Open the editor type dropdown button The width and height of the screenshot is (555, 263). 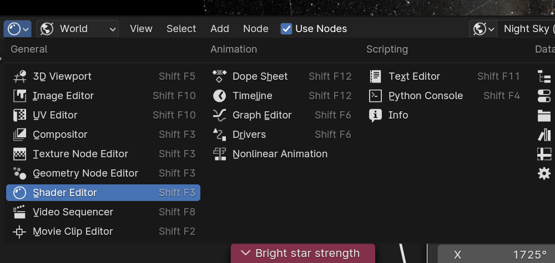pos(18,29)
